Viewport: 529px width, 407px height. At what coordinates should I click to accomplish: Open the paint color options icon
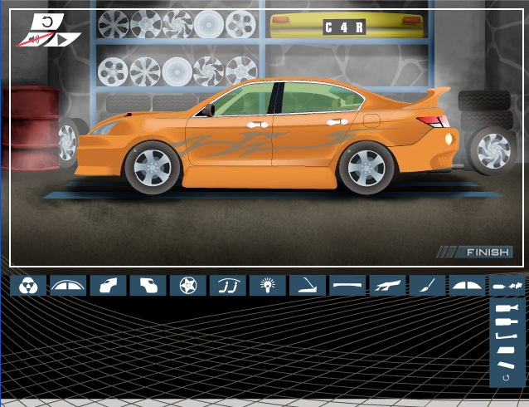28,286
